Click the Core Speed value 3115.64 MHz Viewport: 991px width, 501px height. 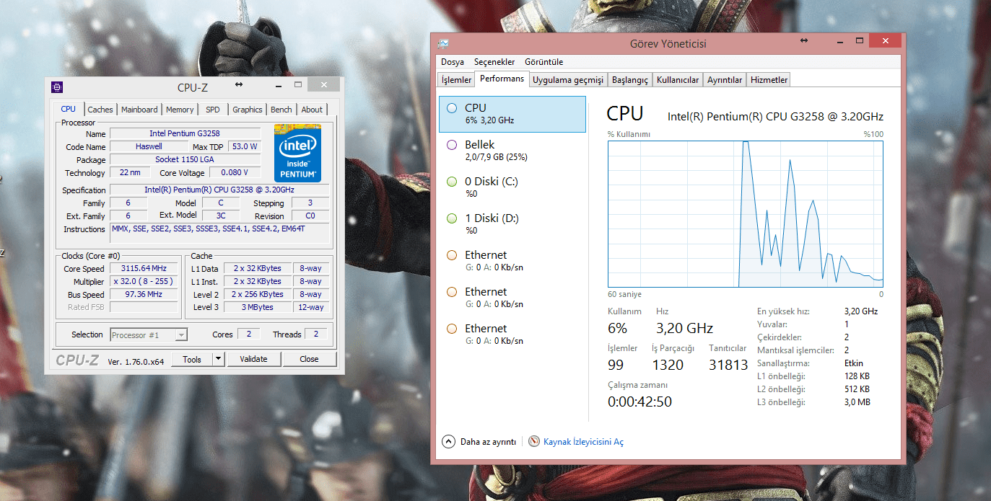tap(144, 268)
